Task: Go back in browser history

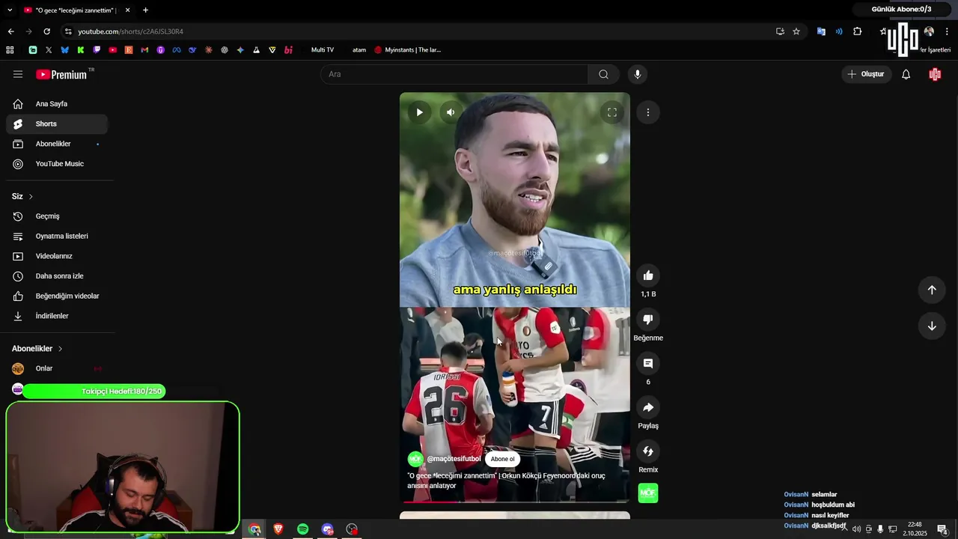Action: coord(10,31)
